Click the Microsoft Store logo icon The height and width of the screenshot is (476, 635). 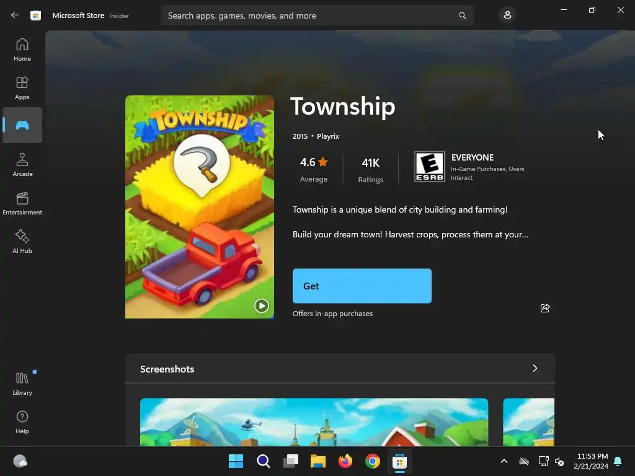tap(35, 15)
